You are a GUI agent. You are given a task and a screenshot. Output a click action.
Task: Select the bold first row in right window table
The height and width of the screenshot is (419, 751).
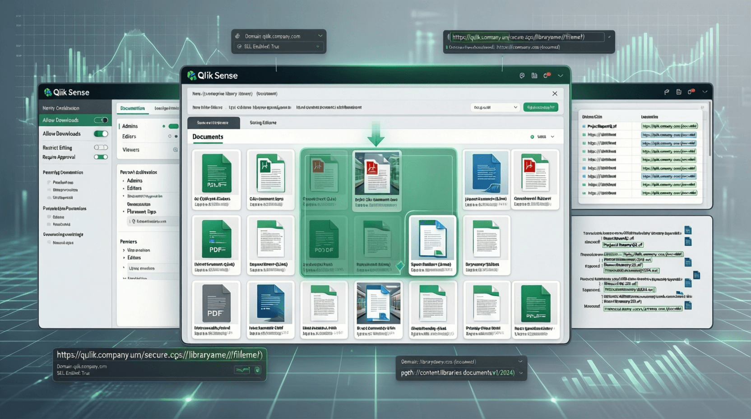pyautogui.click(x=640, y=126)
